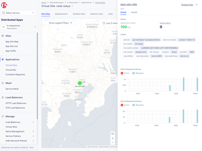Toggle Errors checkbox in Server Requests chart
This screenshot has height=151, width=202.
coord(122,105)
